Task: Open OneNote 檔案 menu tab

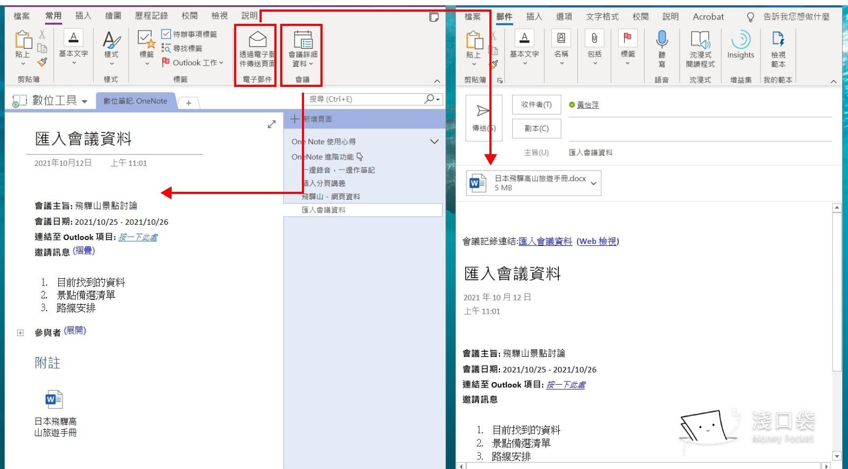Action: point(22,16)
